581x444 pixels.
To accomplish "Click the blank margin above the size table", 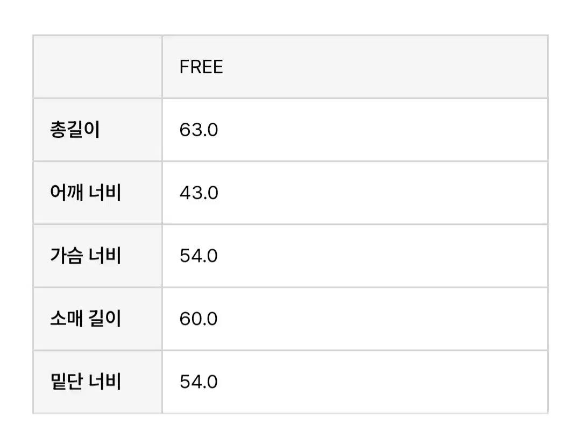I will (x=290, y=17).
